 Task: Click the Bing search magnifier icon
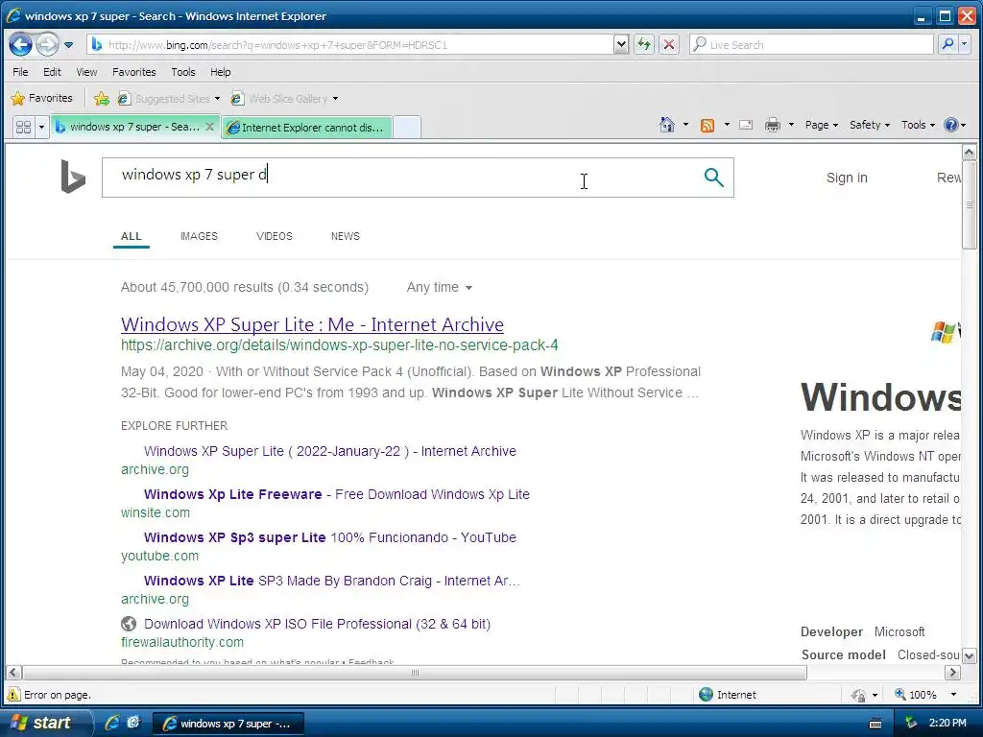713,178
